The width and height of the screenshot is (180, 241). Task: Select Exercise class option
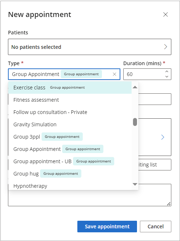pos(70,88)
